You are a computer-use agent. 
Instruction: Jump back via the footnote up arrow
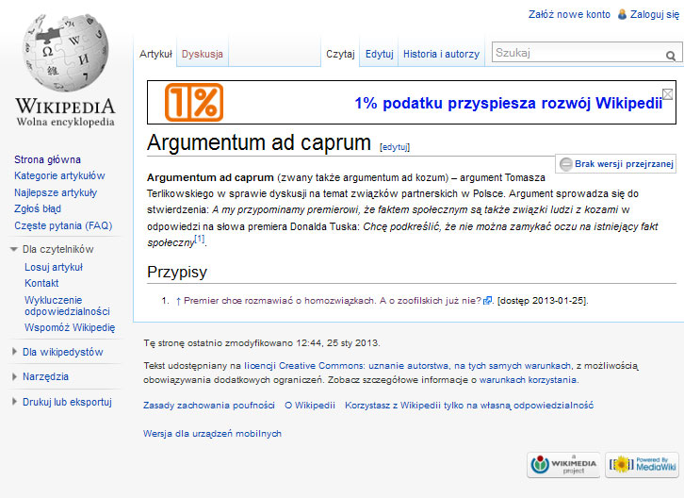[178, 301]
